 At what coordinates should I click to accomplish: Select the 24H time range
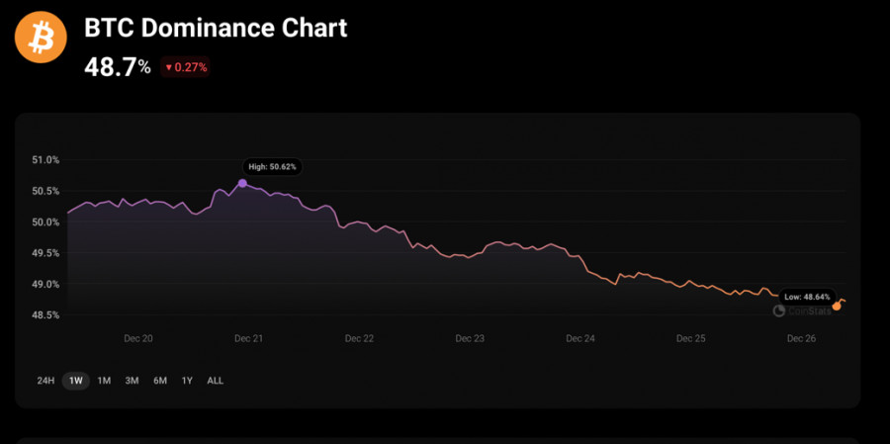pos(45,381)
